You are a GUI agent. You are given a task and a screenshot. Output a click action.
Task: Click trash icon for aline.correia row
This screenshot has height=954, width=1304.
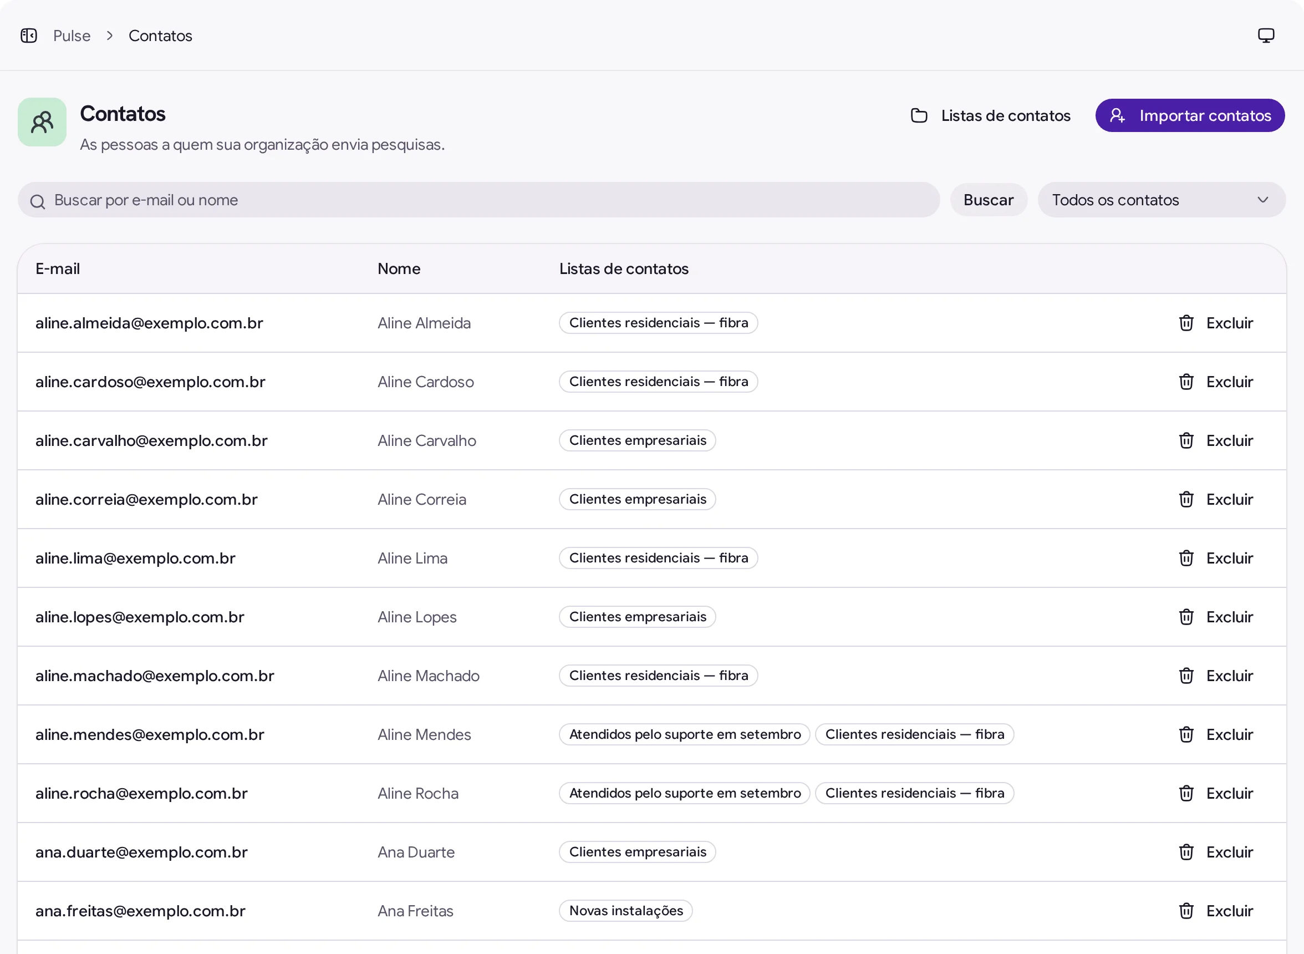(x=1186, y=500)
